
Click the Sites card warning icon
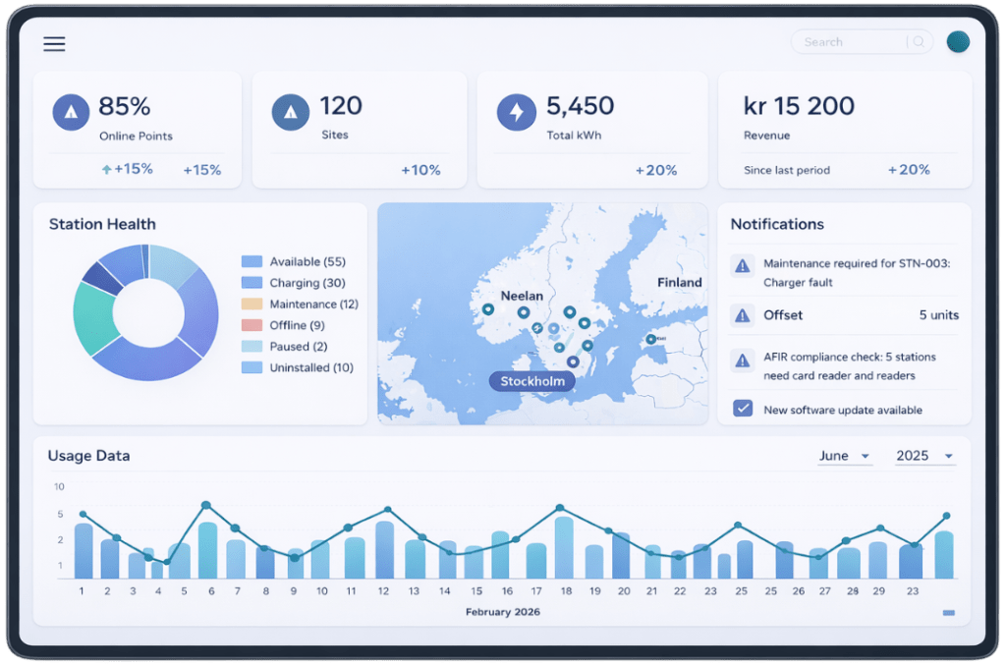click(290, 112)
